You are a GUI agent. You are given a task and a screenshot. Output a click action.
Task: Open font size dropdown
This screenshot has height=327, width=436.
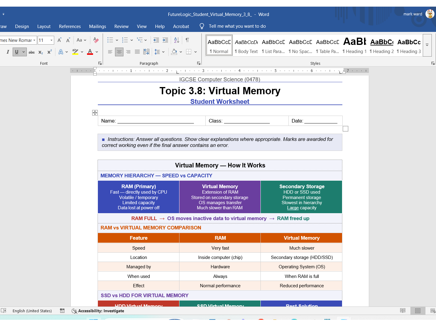pyautogui.click(x=51, y=40)
